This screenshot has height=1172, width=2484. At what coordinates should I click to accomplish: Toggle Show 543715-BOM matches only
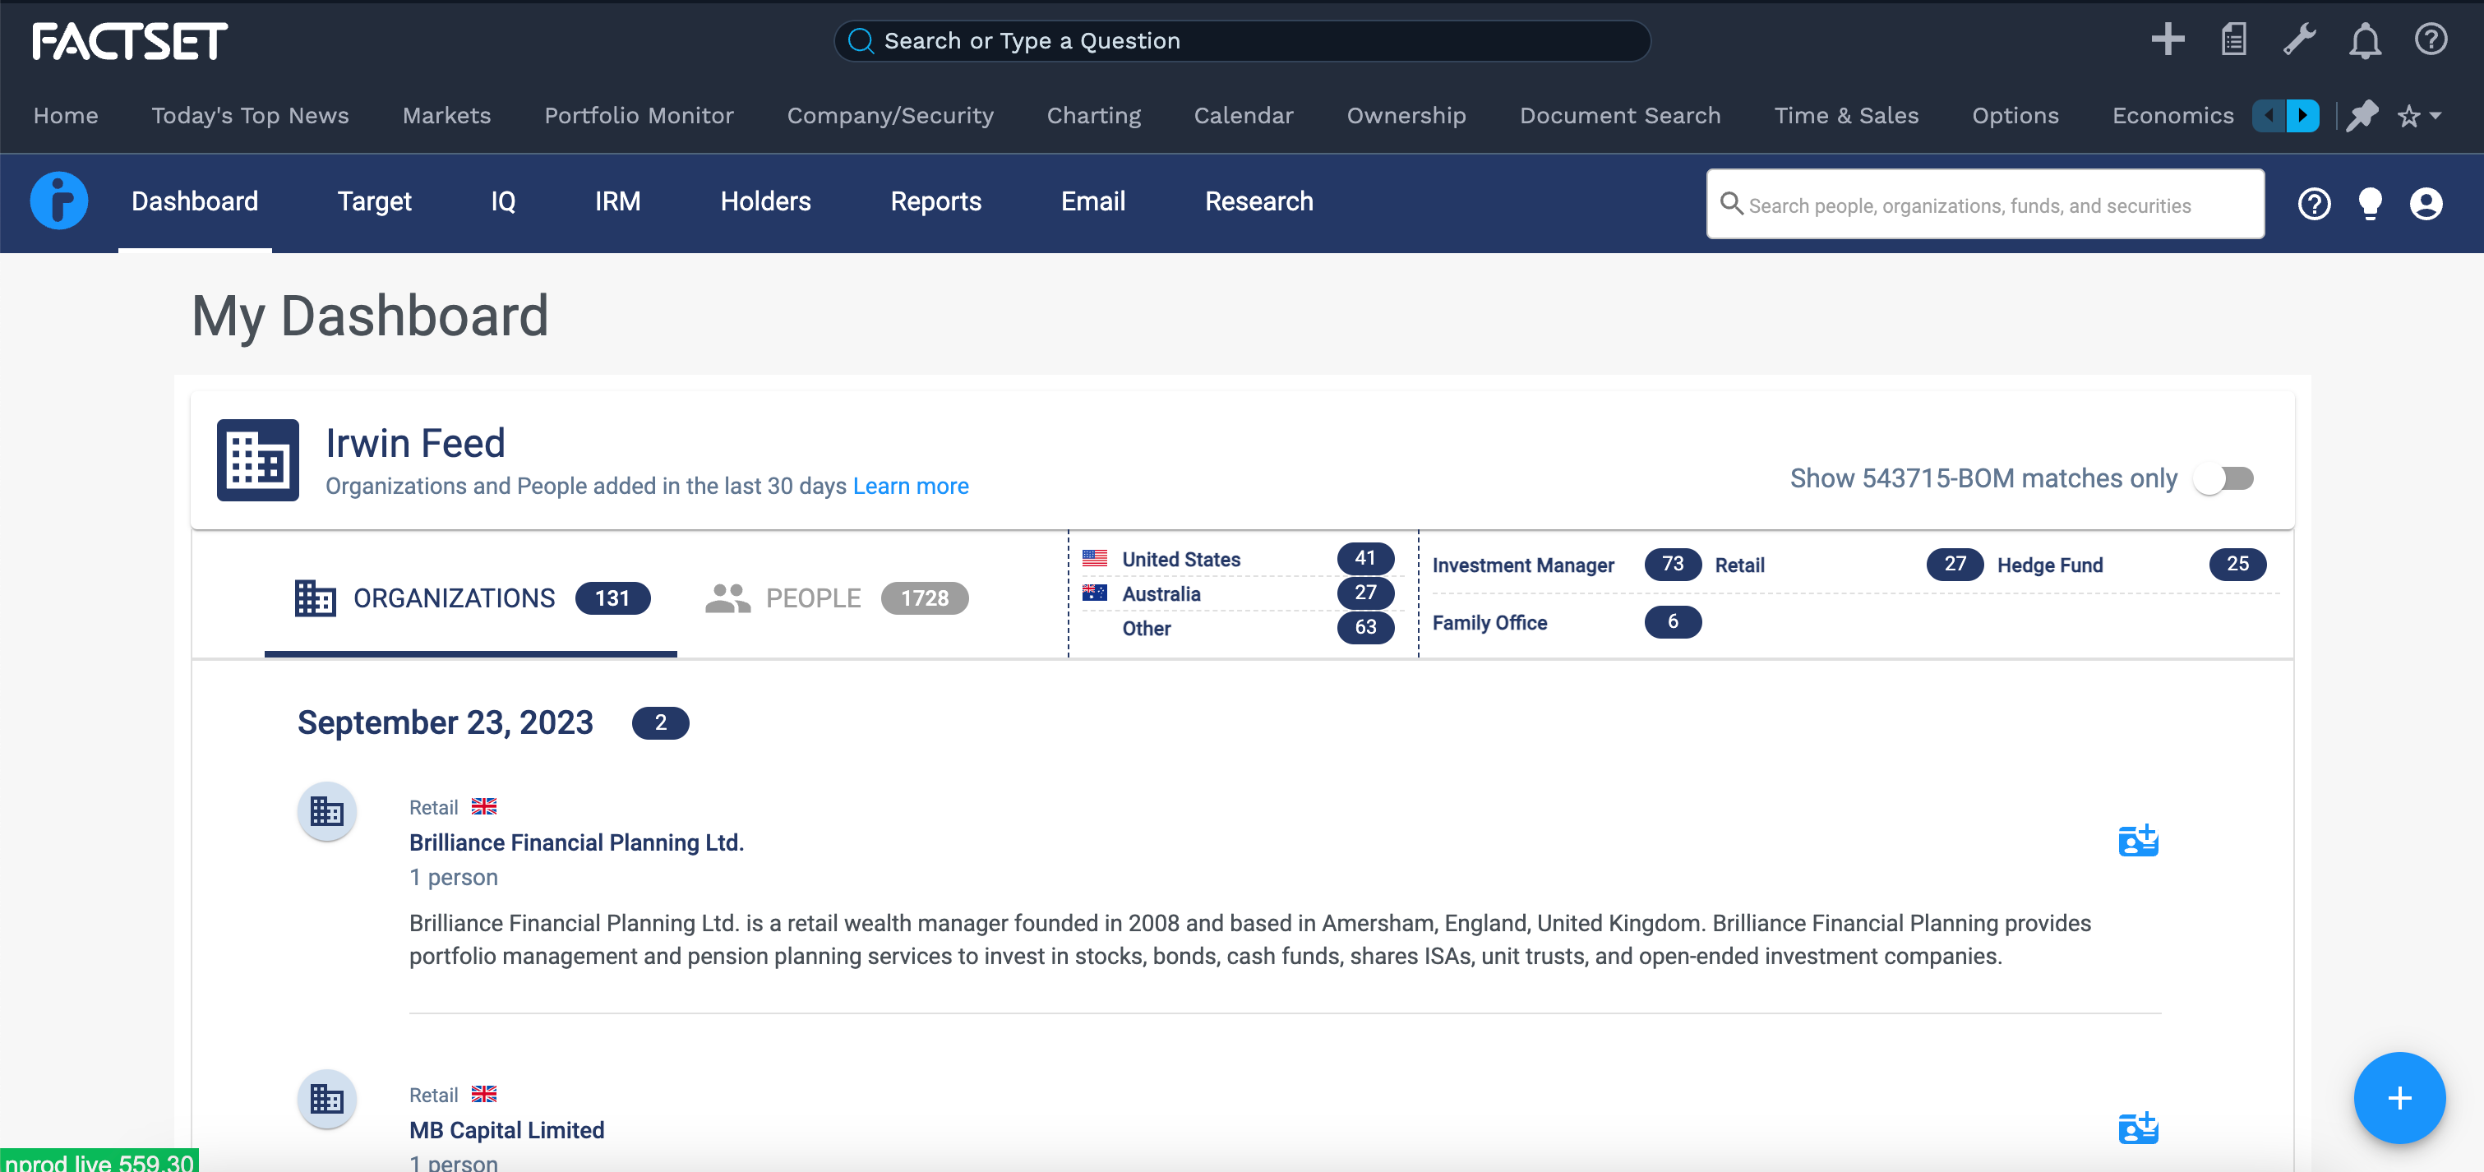point(2223,478)
